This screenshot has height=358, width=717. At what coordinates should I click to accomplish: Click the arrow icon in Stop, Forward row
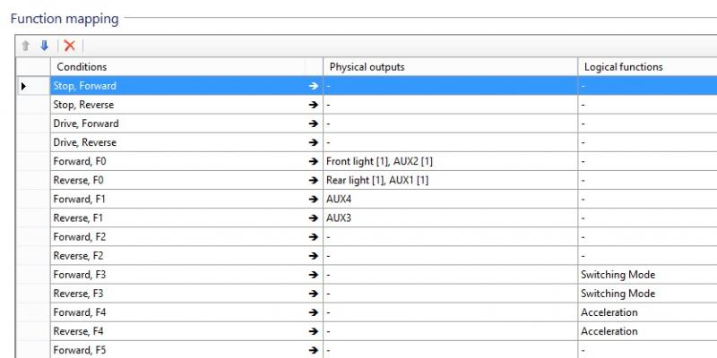pos(313,86)
